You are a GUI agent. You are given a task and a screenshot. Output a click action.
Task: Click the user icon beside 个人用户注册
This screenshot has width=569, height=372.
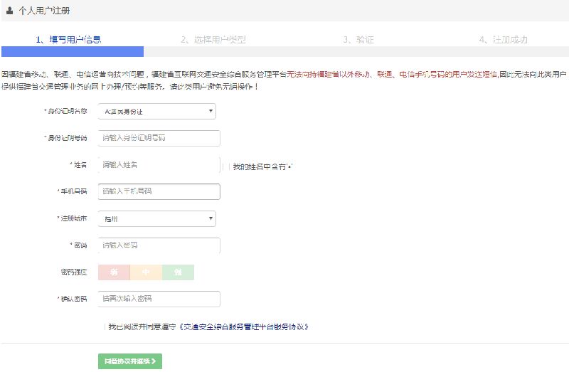[9, 11]
